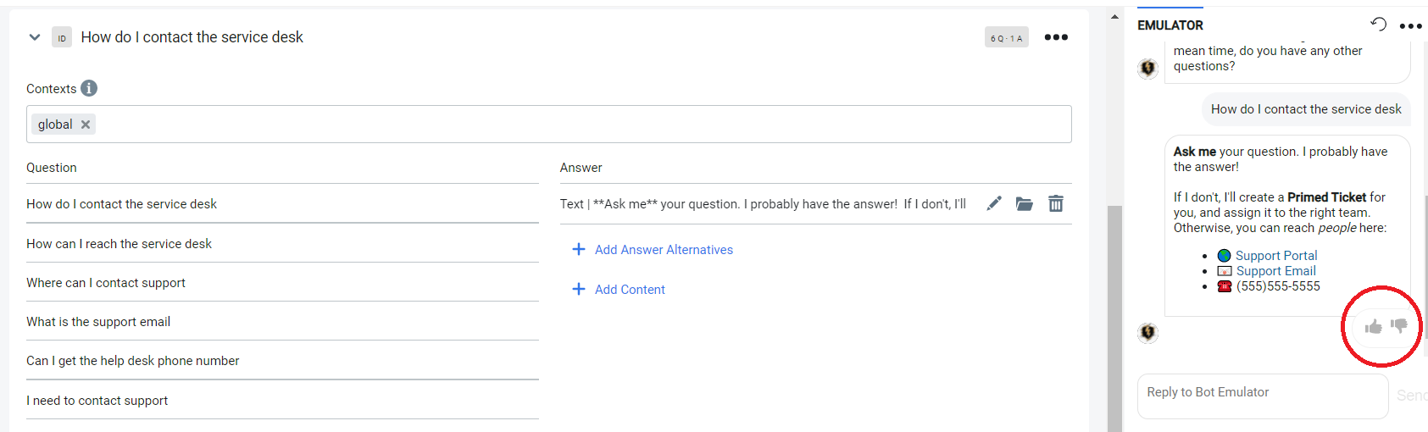Open the emulator three-dot options menu
The width and height of the screenshot is (1428, 432).
coord(1410,26)
